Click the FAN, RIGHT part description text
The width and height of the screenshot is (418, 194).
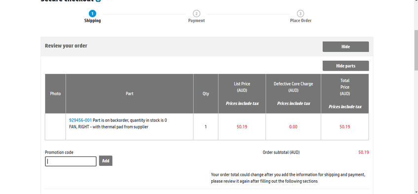tap(109, 127)
